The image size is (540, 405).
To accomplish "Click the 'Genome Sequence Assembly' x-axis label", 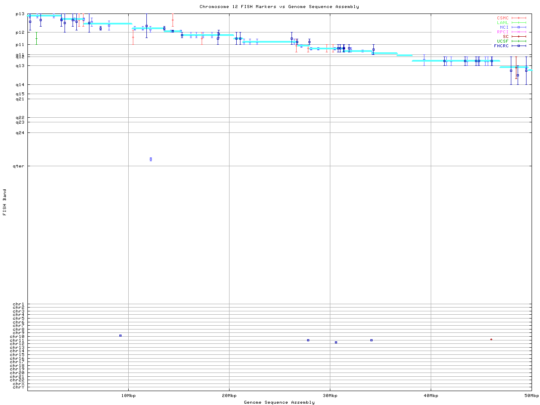I will pos(279,402).
